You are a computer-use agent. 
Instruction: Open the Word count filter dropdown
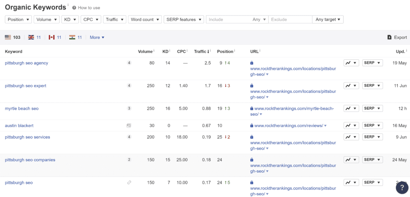click(x=145, y=20)
